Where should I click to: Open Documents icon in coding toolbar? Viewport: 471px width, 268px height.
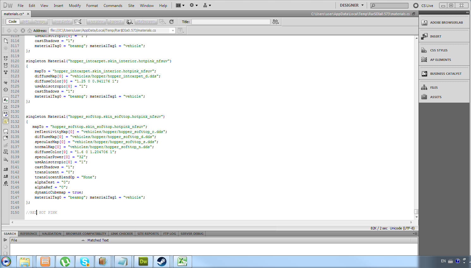point(6,41)
